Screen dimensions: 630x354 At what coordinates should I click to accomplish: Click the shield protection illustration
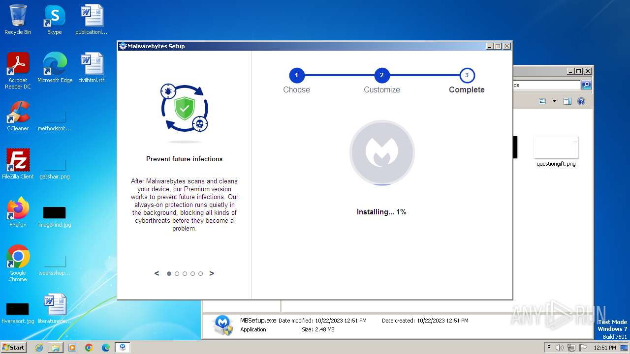(185, 108)
